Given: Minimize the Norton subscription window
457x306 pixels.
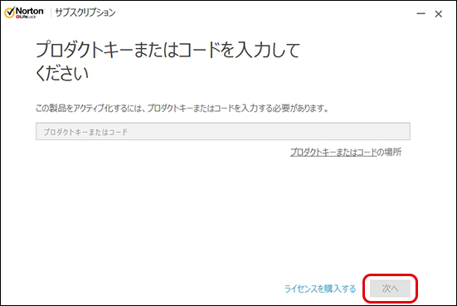Looking at the screenshot, I should click(x=421, y=13).
